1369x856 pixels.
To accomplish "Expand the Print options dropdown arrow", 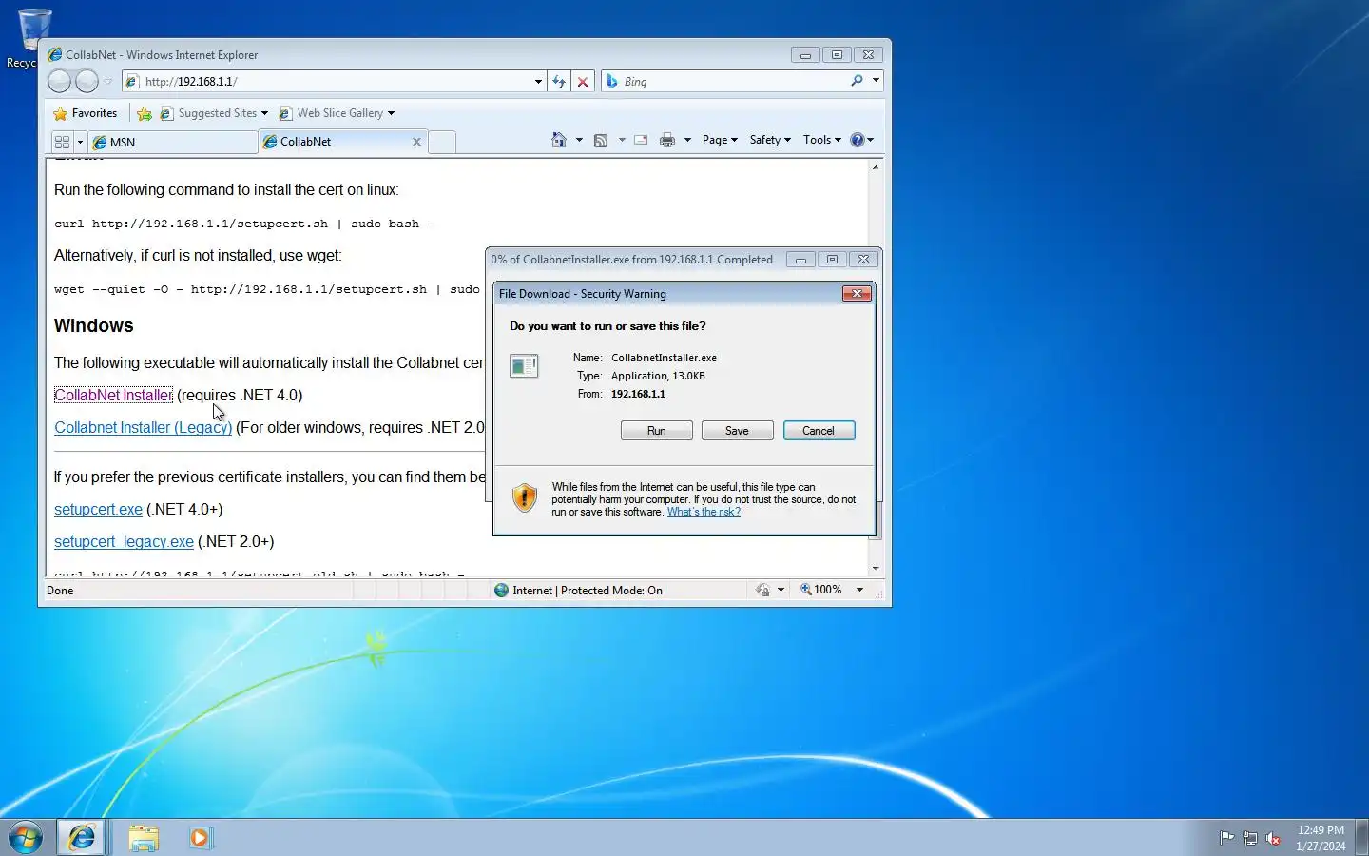I will pos(687,140).
